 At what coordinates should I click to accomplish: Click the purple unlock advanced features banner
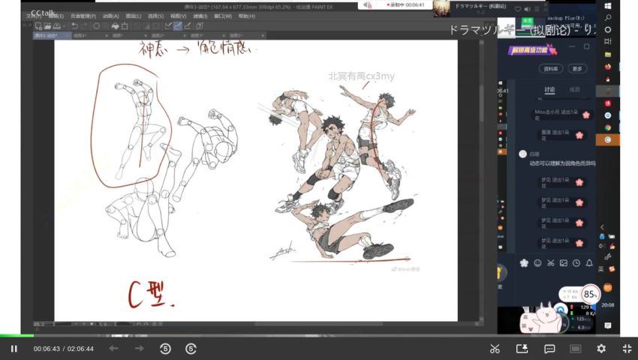tap(533, 50)
